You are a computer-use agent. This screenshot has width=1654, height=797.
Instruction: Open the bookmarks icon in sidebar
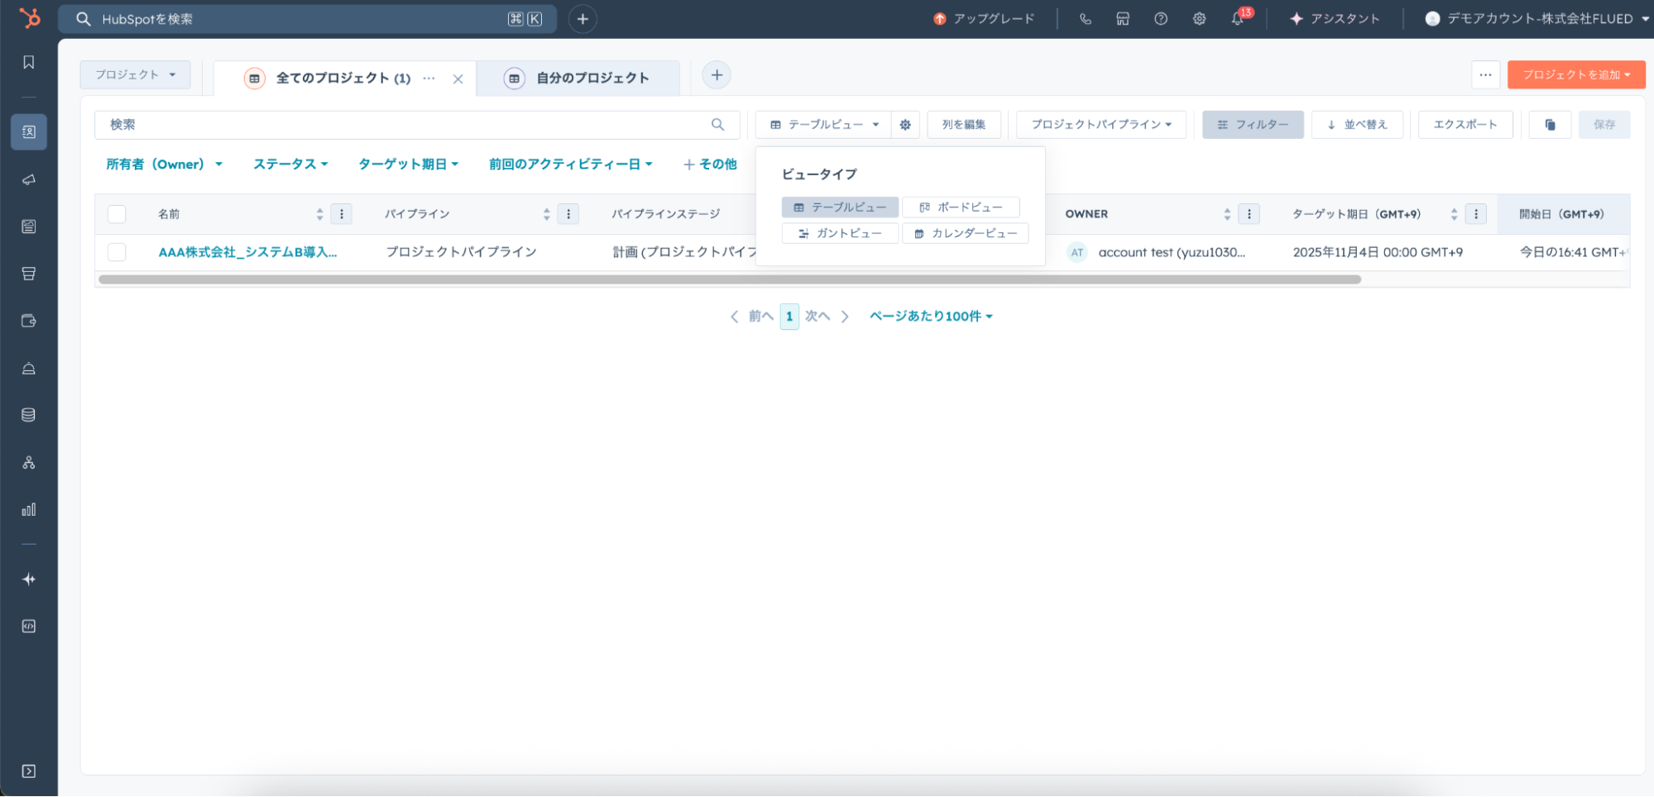click(x=29, y=63)
